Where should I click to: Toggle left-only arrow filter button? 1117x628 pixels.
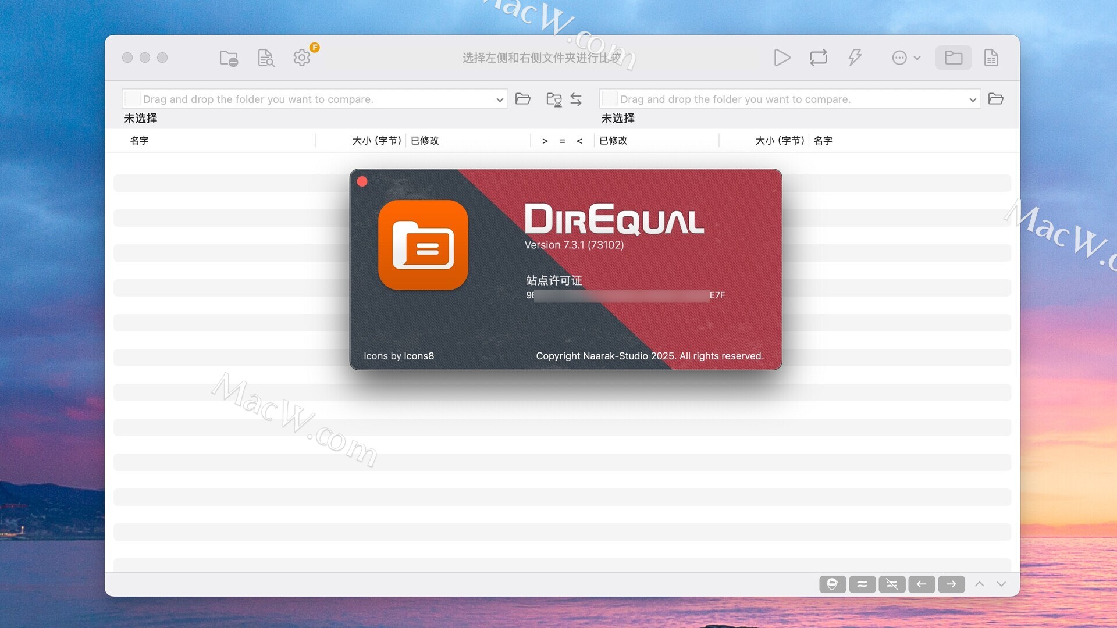(x=922, y=584)
